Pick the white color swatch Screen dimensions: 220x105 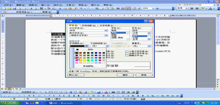point(104,63)
